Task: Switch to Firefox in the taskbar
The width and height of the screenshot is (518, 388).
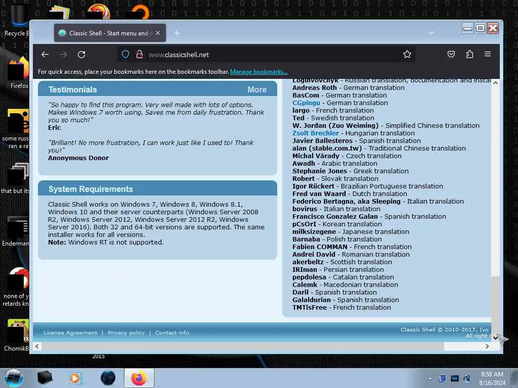Action: coord(139,378)
